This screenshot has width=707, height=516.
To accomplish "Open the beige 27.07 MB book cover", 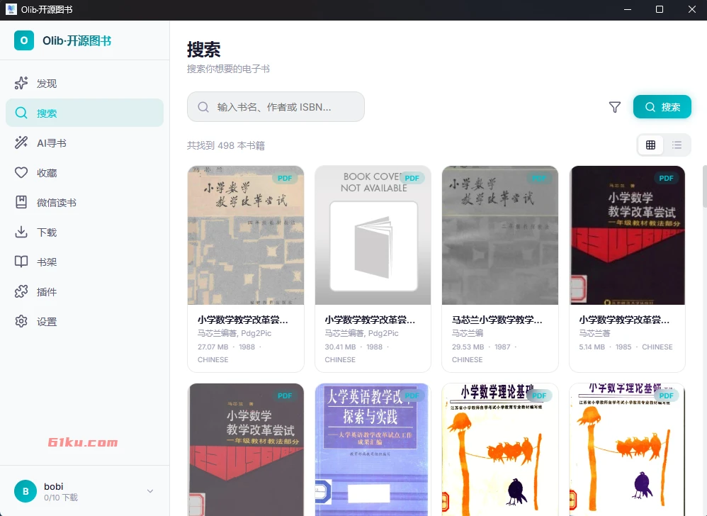I will point(246,235).
